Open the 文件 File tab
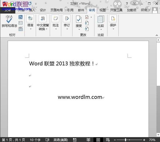Image resolution: width=160 pixels, height=142 pixels. click(x=8, y=10)
